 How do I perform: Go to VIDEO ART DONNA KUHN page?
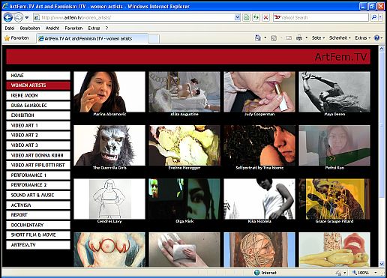coord(38,155)
